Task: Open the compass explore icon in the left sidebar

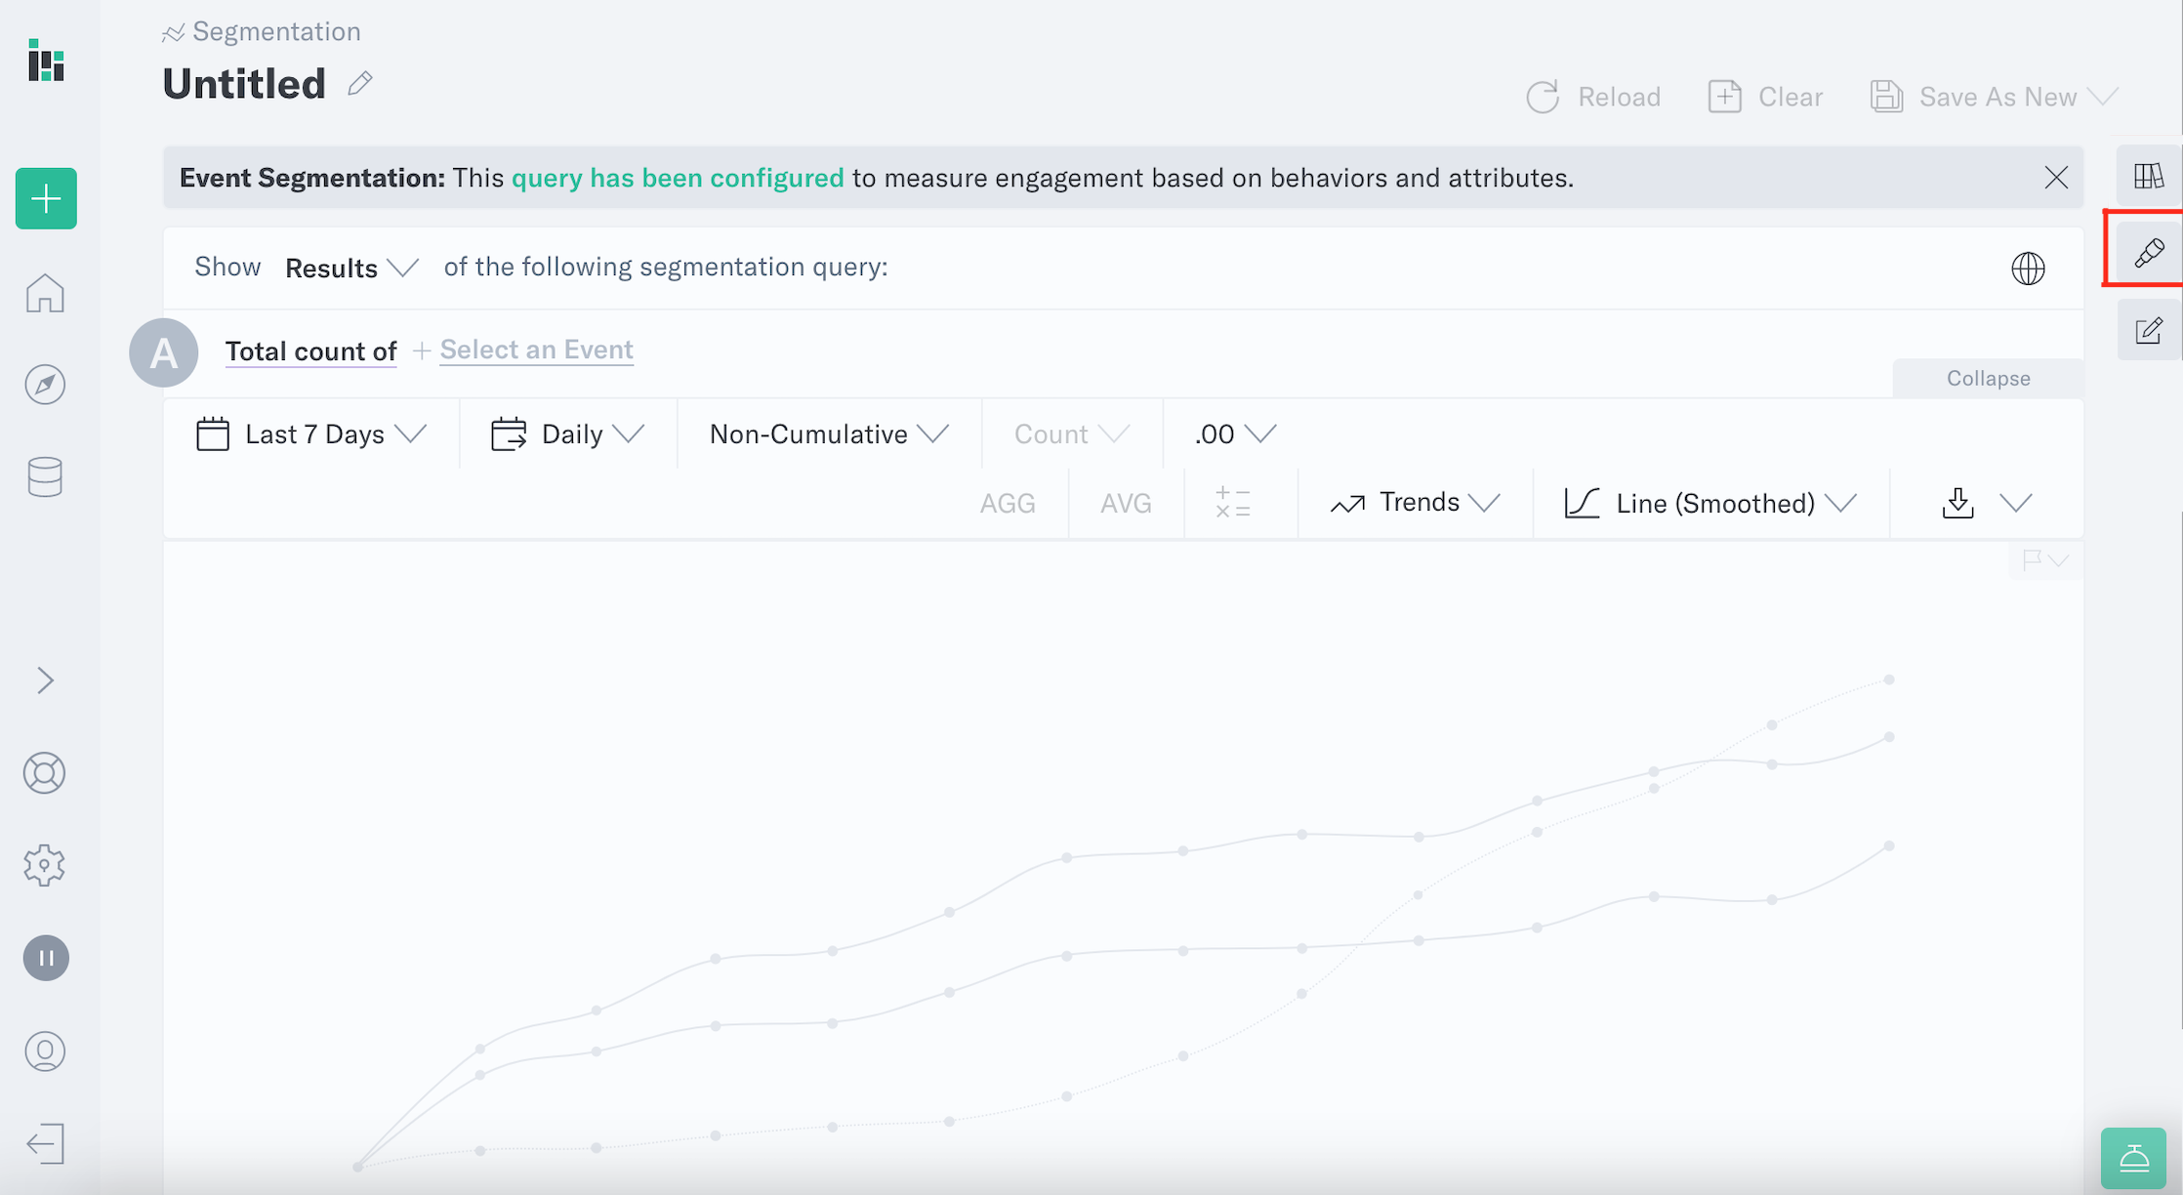Action: [x=45, y=384]
